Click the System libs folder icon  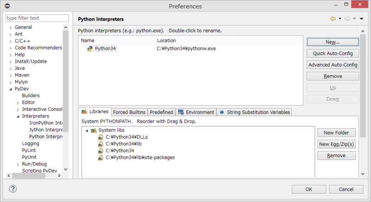click(x=94, y=130)
